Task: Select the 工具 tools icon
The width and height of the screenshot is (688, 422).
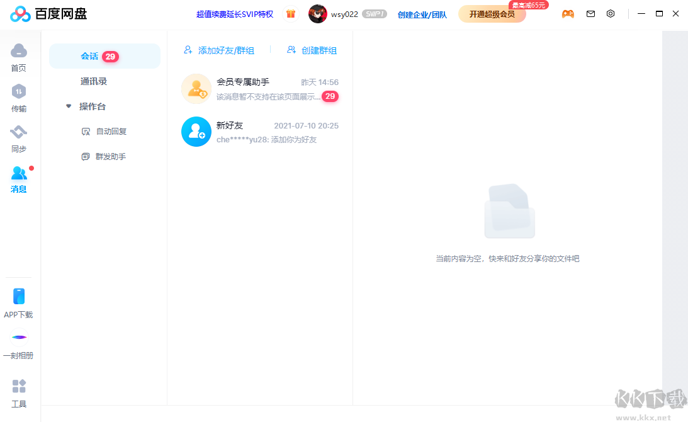Action: tap(18, 385)
